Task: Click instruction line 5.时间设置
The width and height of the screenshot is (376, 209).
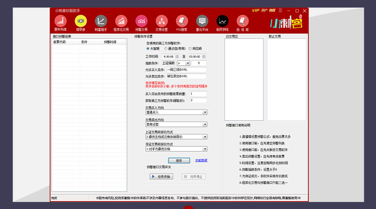Action: pos(263,163)
